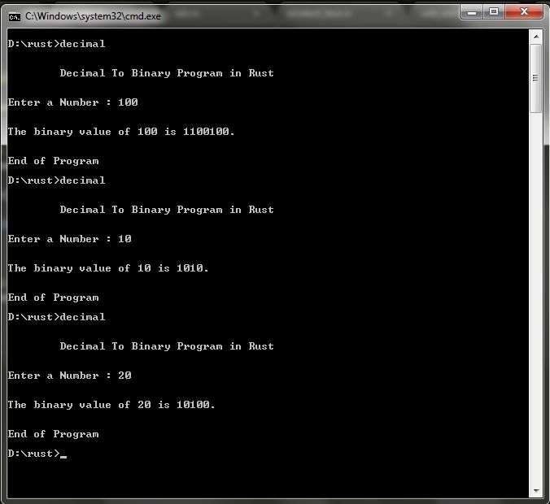Click 'The binary value of 10 is 1010.'
This screenshot has height=504, width=550.
(x=108, y=268)
